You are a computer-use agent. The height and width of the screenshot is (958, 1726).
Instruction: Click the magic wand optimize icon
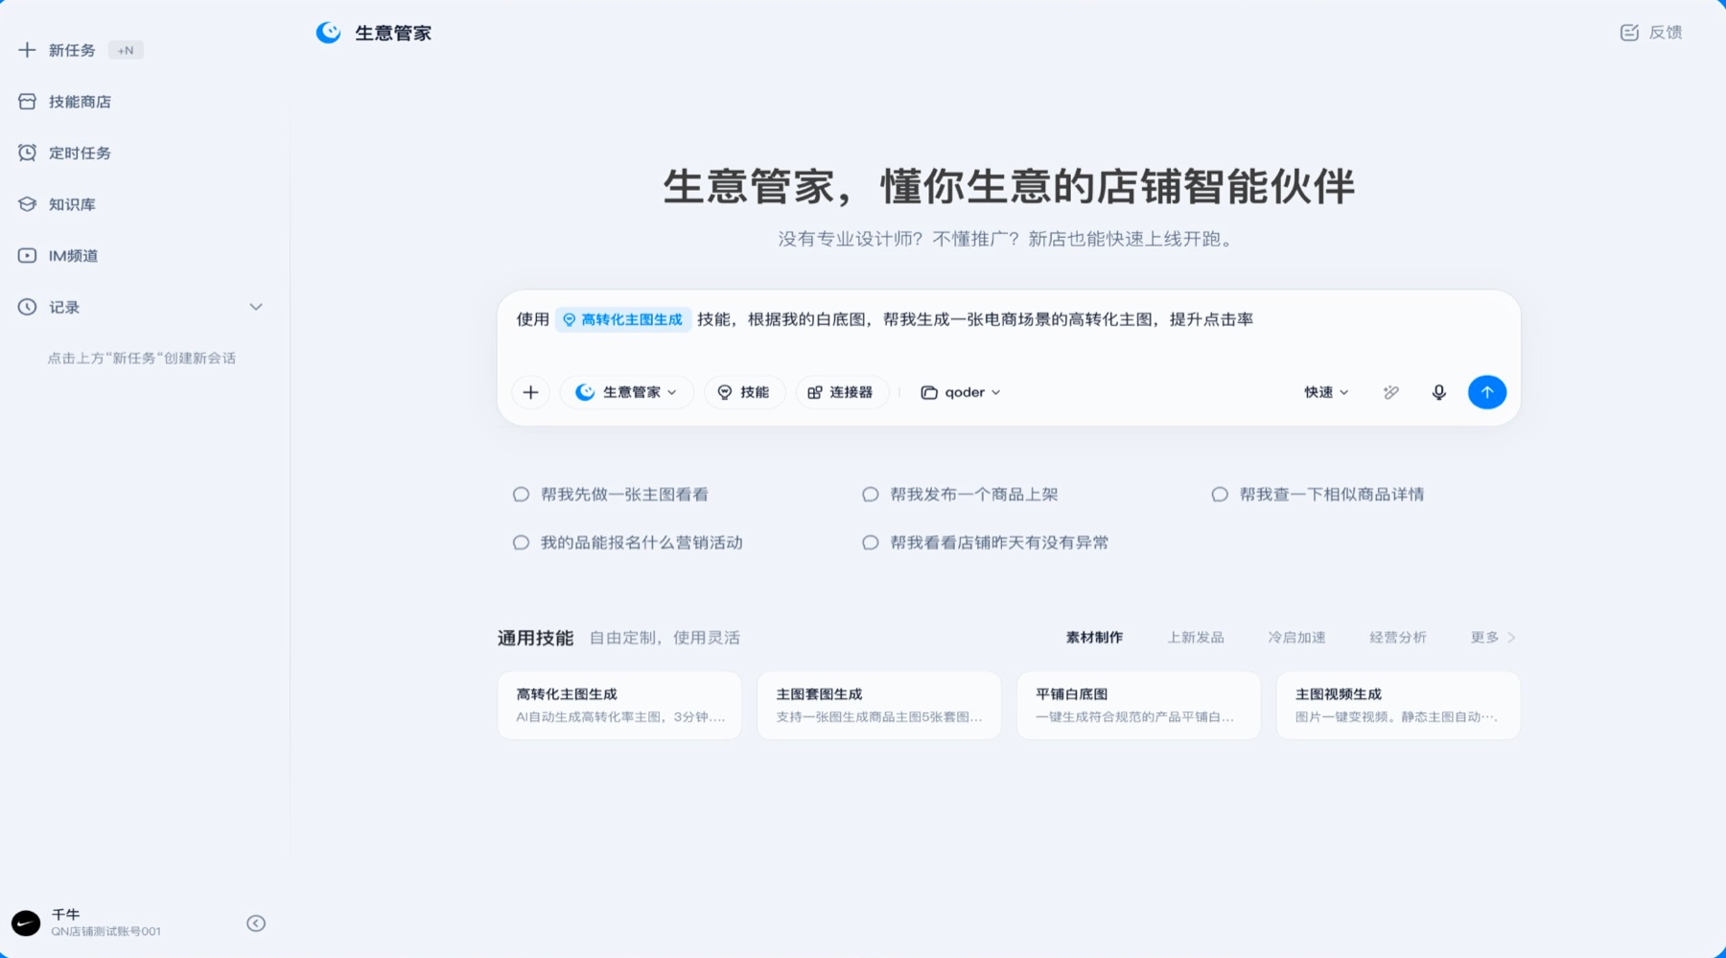pyautogui.click(x=1391, y=392)
